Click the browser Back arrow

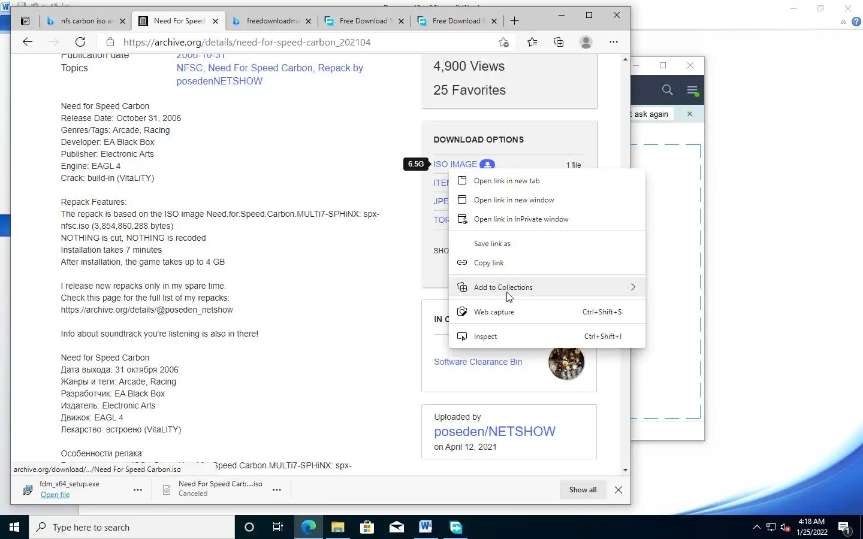[x=28, y=42]
